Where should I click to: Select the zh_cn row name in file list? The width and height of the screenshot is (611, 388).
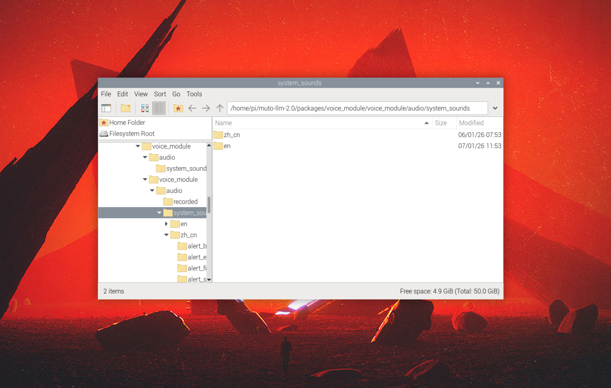tap(232, 135)
